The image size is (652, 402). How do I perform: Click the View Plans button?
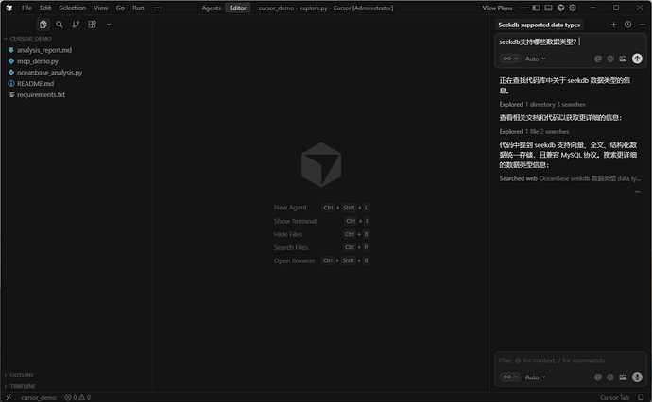point(497,8)
